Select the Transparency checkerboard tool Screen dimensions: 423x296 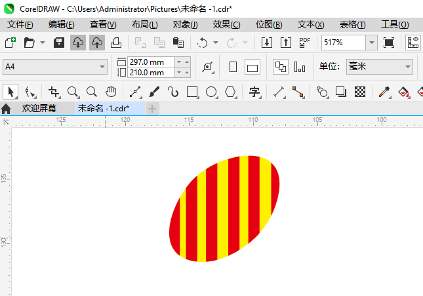click(x=360, y=92)
